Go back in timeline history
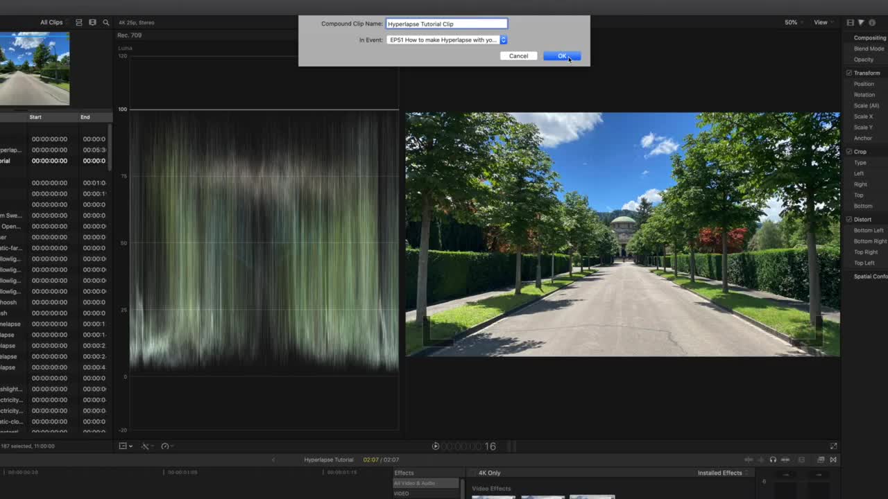Screen dimensions: 888x499 (273, 459)
